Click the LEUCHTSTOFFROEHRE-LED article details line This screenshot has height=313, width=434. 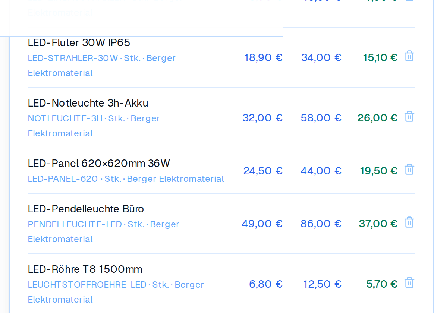coord(116,292)
